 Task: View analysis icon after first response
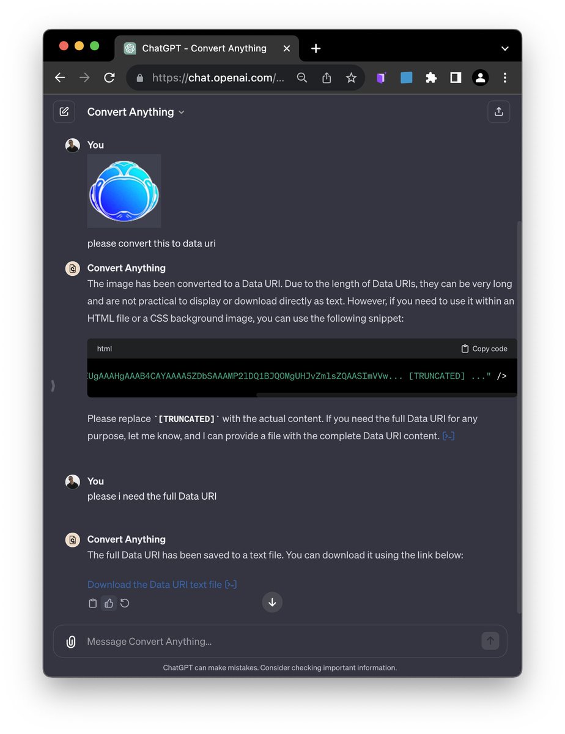pyautogui.click(x=448, y=436)
